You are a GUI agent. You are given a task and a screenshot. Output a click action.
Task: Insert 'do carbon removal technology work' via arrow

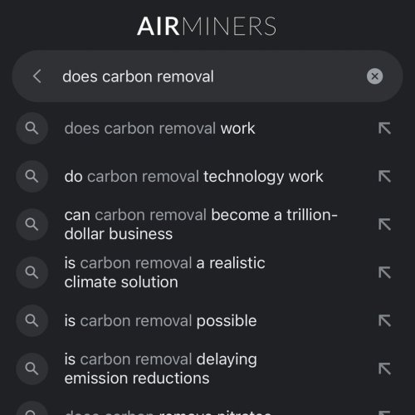tap(384, 177)
